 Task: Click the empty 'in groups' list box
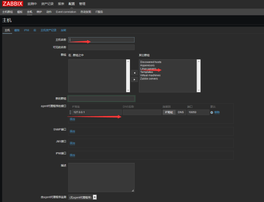point(97,76)
